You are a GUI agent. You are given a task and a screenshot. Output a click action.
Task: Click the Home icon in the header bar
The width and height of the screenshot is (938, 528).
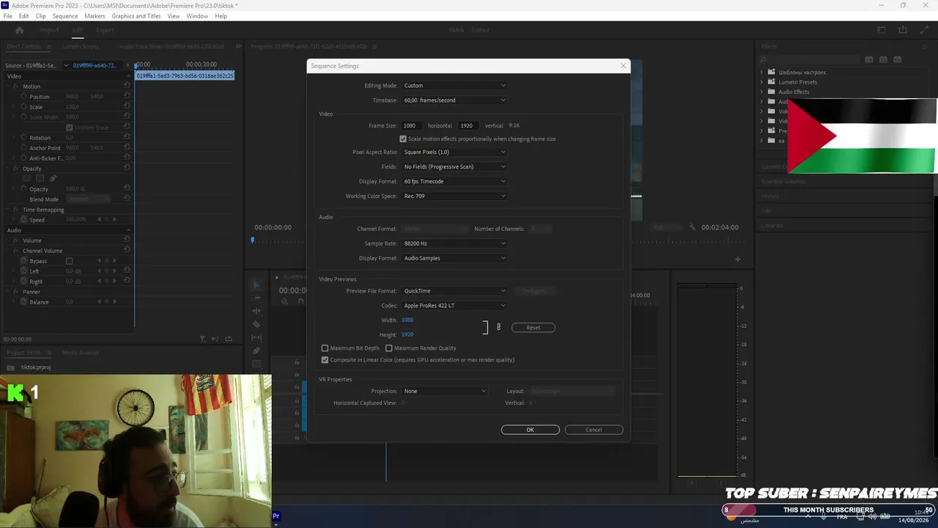tap(20, 30)
